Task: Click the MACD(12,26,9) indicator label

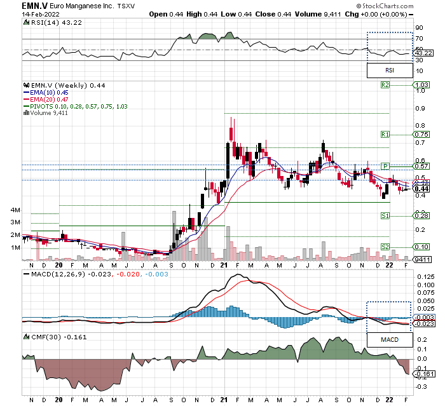Action: [x=58, y=274]
